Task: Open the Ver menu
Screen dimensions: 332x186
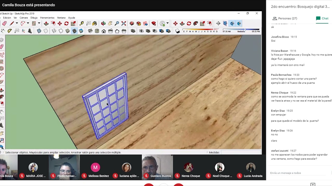Action: tap(15, 18)
